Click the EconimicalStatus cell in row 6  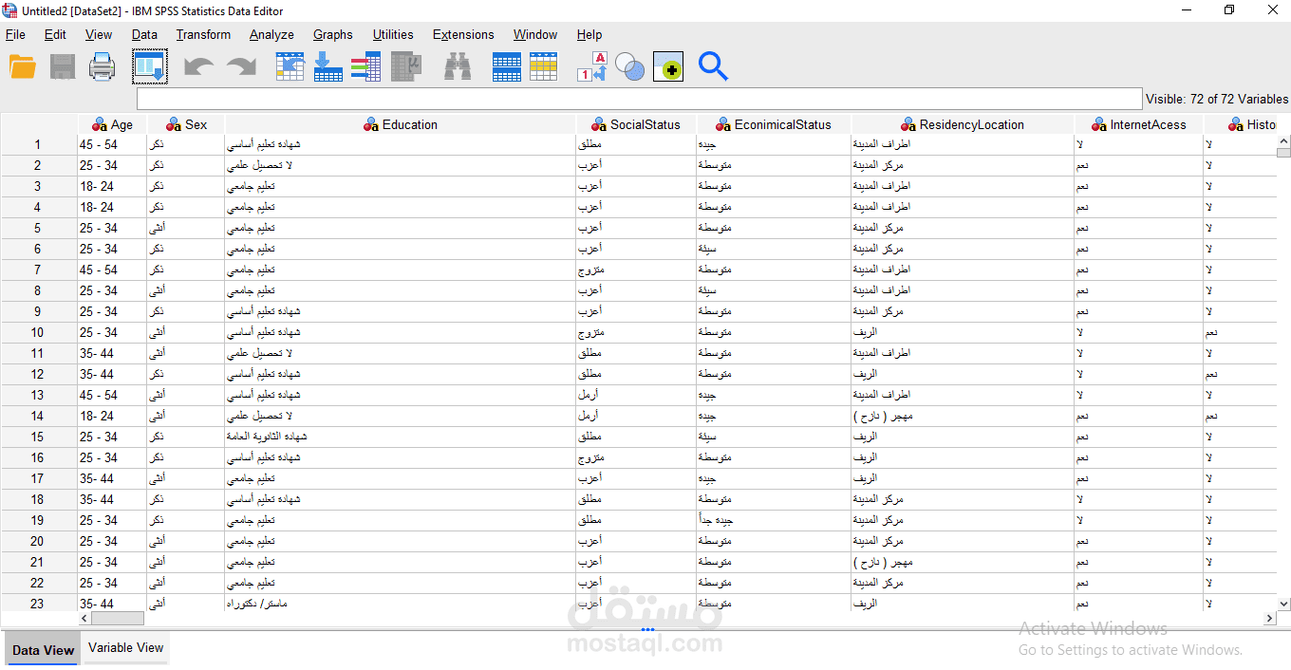click(x=774, y=249)
